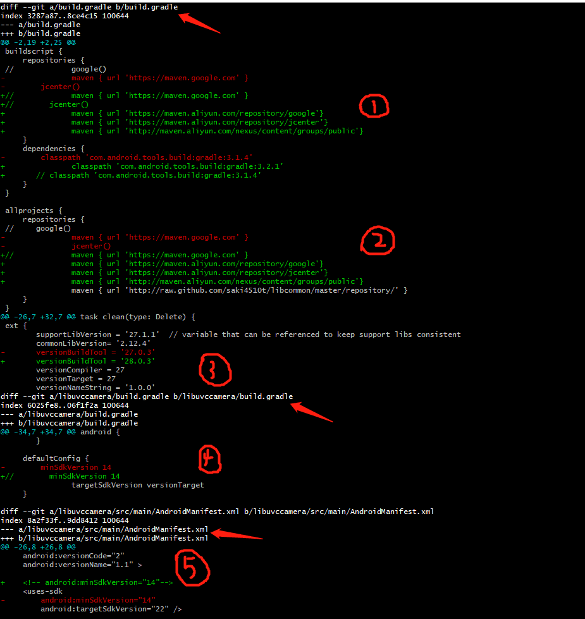This screenshot has height=619, width=585.
Task: Click the '<uses-sdk' line
Action: (42, 591)
